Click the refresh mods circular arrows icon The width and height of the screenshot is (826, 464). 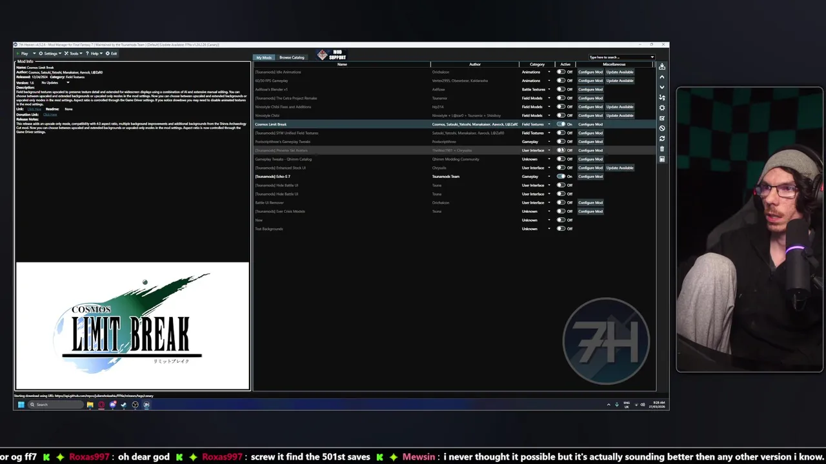tap(662, 139)
